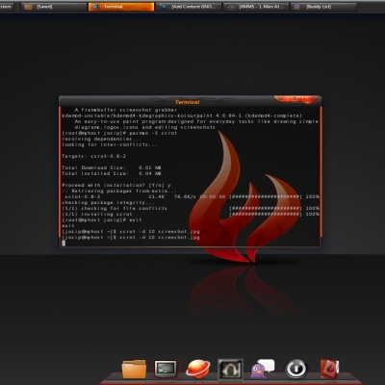This screenshot has width=385, height=385.
Task: Open the red flame book icon in dock
Action: click(x=329, y=369)
